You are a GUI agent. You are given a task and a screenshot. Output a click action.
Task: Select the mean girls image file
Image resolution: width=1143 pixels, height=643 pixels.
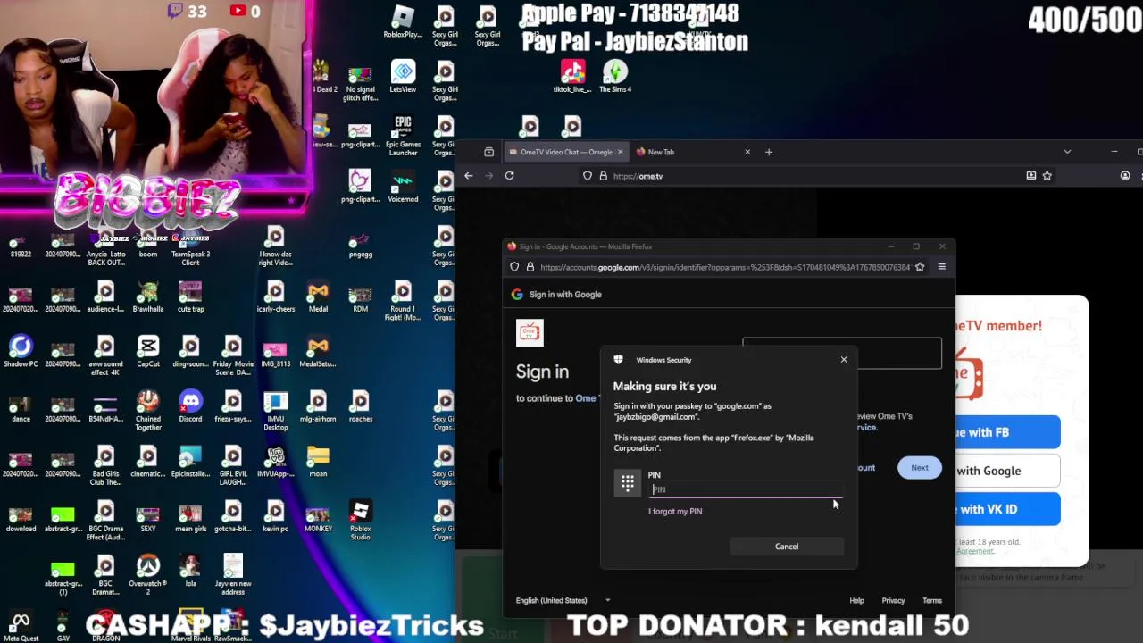(190, 515)
